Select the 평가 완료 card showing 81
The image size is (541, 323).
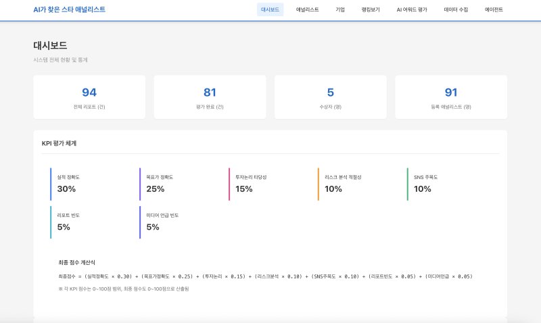coord(210,97)
